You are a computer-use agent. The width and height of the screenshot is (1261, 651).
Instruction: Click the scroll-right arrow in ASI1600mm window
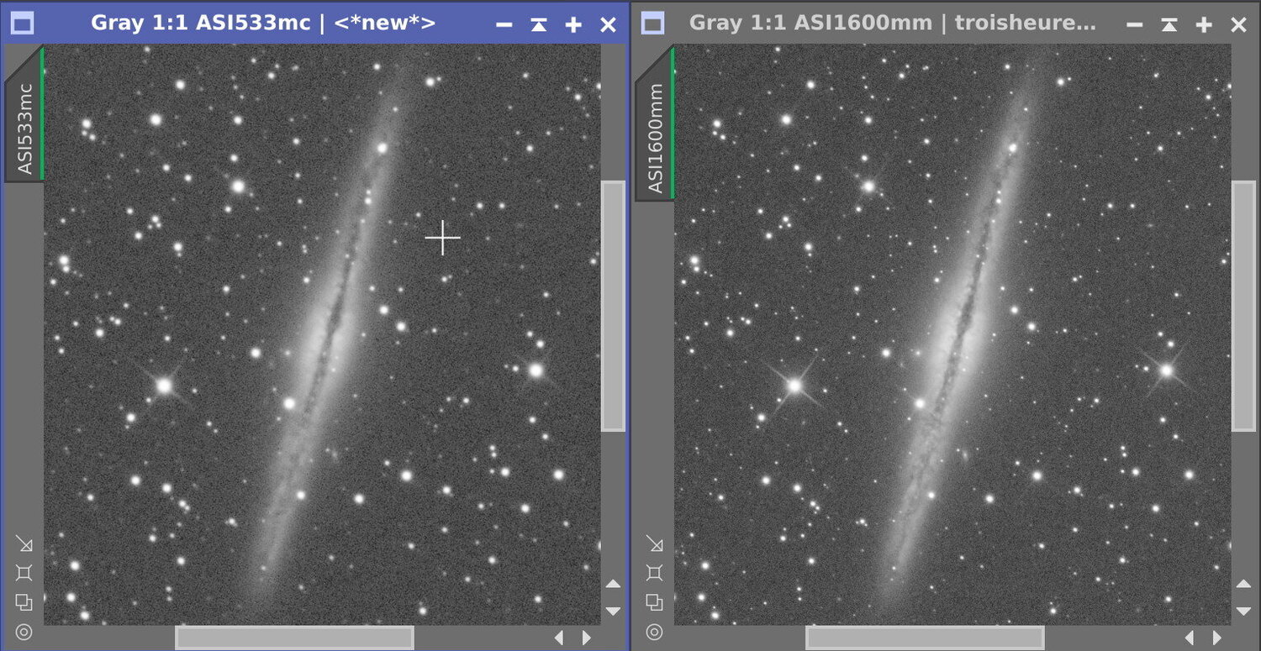[x=1216, y=638]
